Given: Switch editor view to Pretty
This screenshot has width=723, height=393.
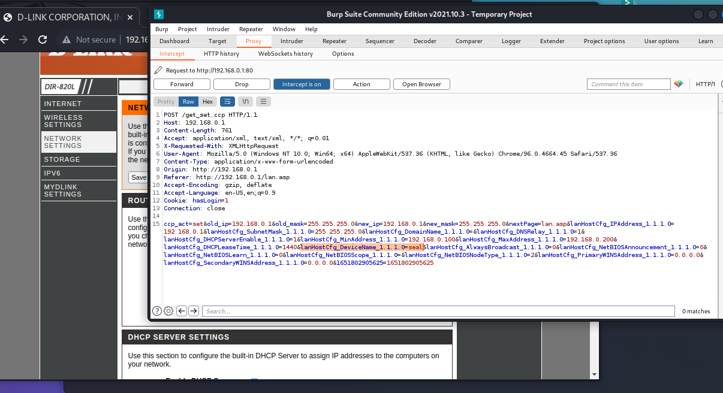Looking at the screenshot, I should tap(166, 102).
